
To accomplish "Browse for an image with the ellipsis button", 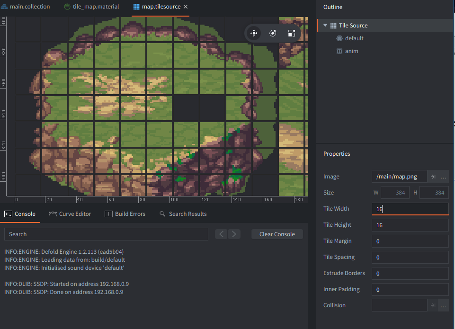I will (x=443, y=177).
